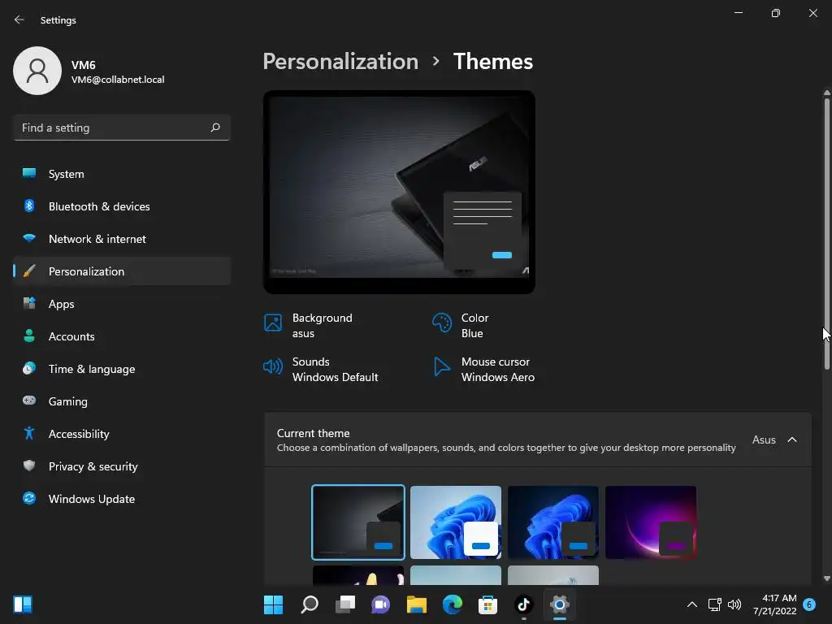Open Color Blue setting
The height and width of the screenshot is (624, 832).
pyautogui.click(x=461, y=325)
